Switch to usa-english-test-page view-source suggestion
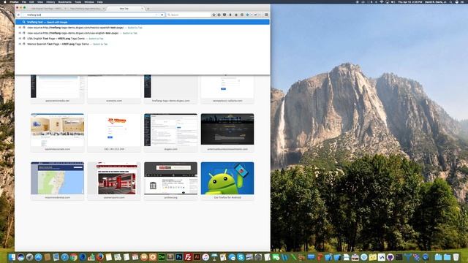This screenshot has height=263, width=468. [x=143, y=33]
